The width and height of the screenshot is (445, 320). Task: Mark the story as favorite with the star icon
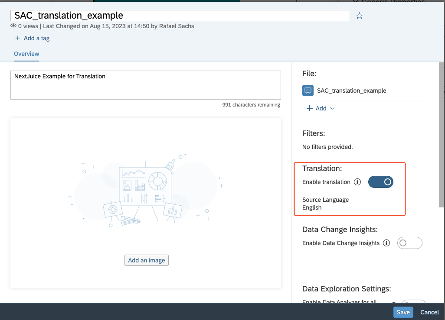tap(359, 15)
